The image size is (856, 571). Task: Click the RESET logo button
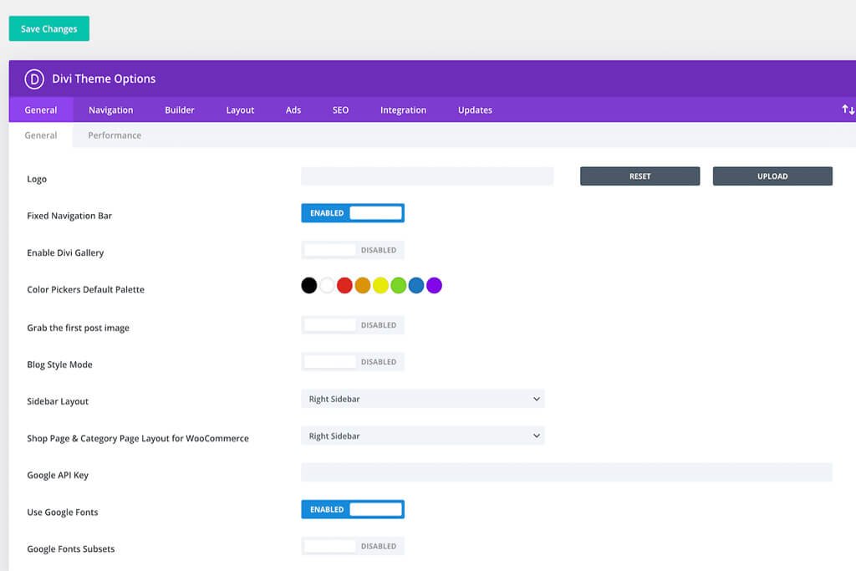(x=639, y=176)
